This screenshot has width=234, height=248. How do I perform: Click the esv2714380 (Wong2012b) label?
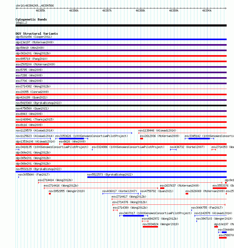click(130, 208)
